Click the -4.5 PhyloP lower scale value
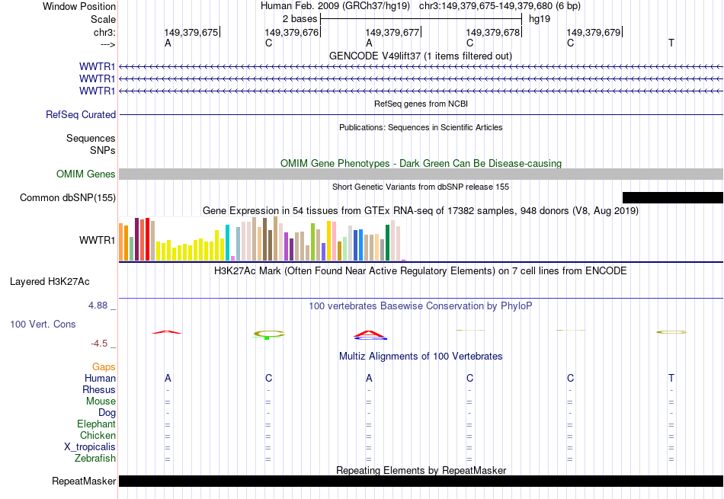This screenshot has height=499, width=724. [x=99, y=344]
